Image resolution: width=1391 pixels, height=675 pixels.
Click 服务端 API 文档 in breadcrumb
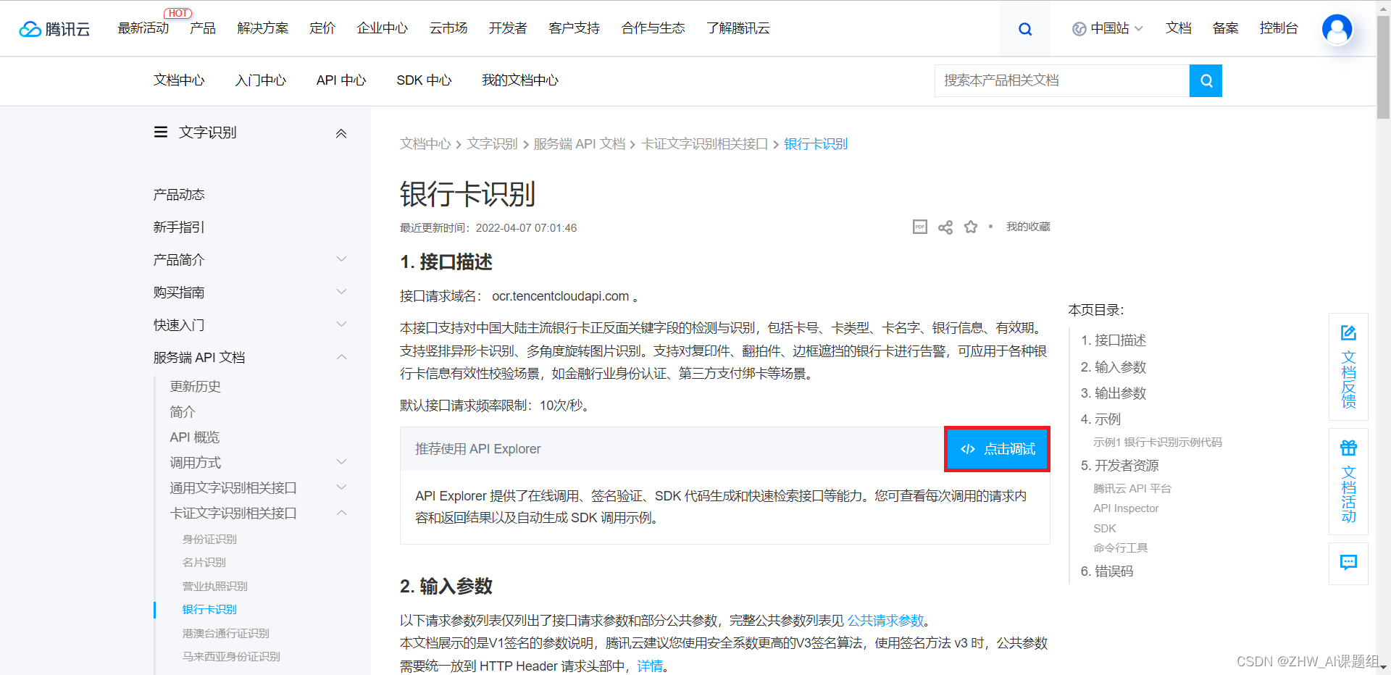click(580, 144)
